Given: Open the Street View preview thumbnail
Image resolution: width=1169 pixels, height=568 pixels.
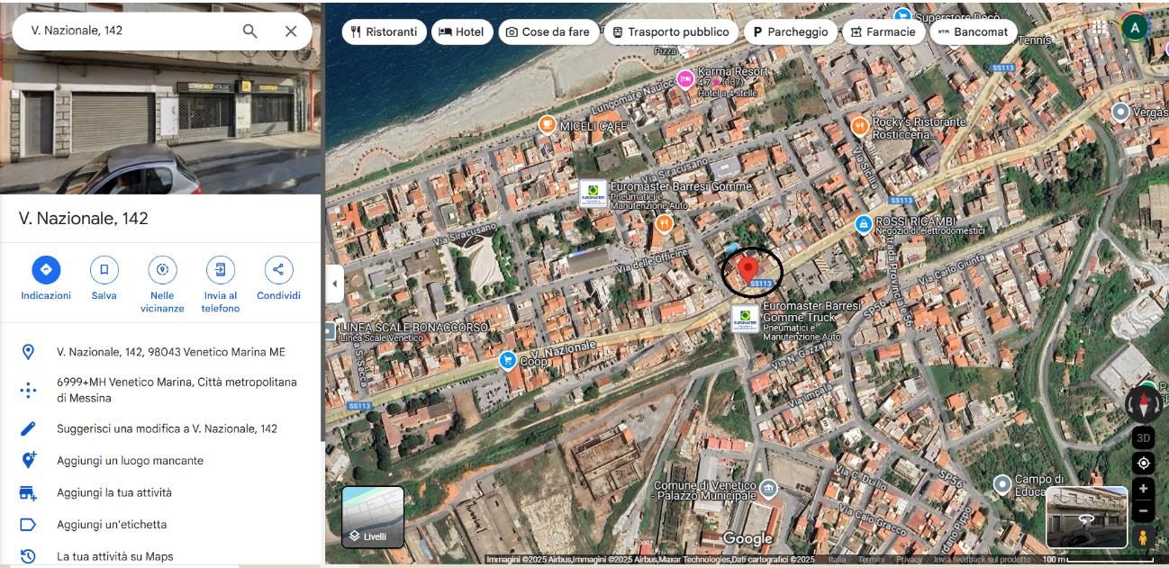Looking at the screenshot, I should coord(1087,518).
